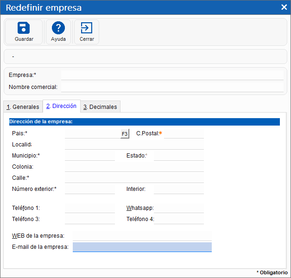Close the Redefinir empresa window
Screen dimensions: 291x278
284,7
